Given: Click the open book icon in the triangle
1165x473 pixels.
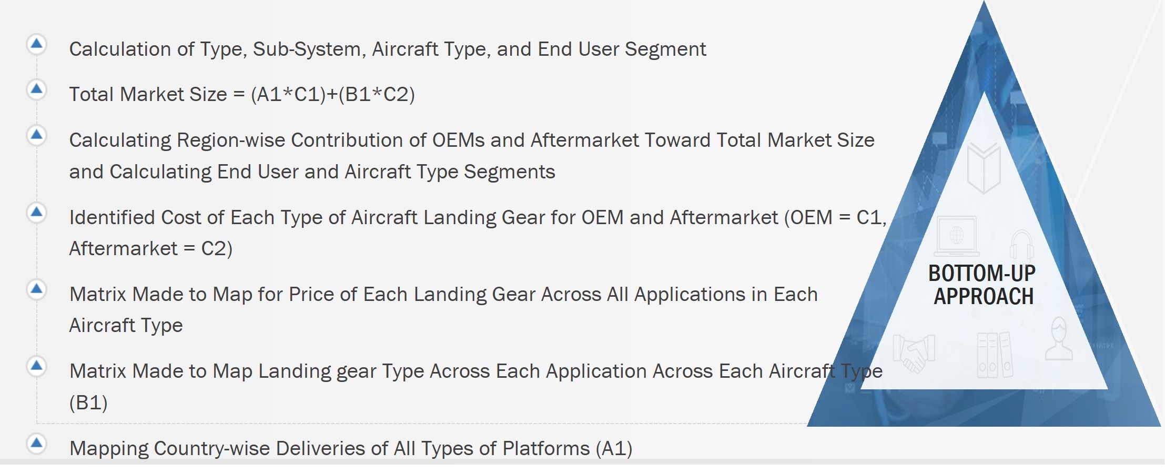Looking at the screenshot, I should pyautogui.click(x=984, y=167).
